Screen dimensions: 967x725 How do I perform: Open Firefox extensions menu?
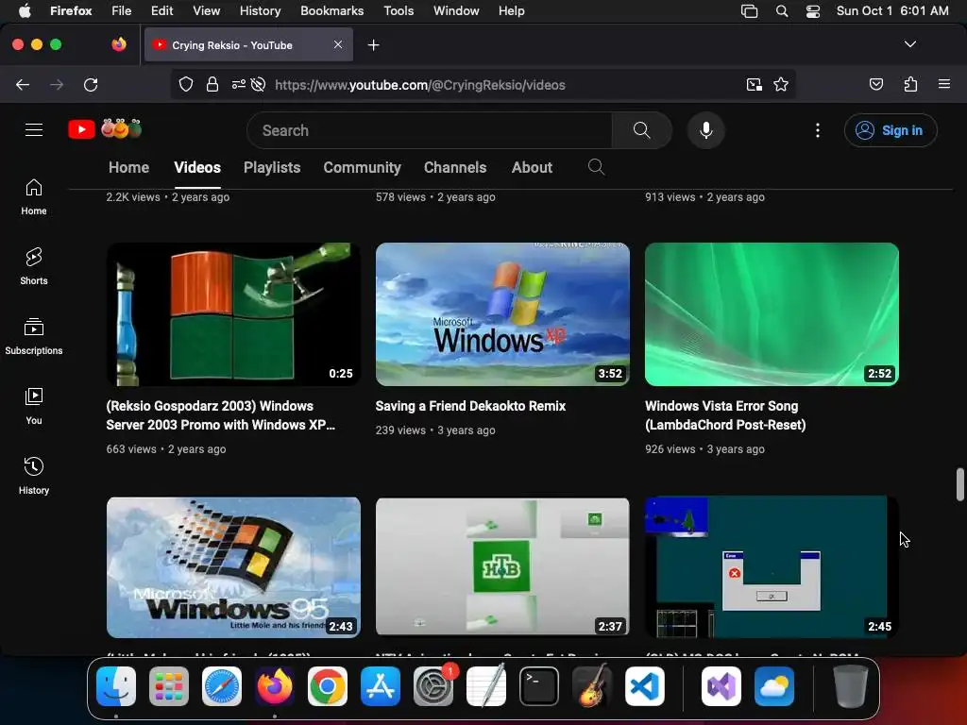pos(911,84)
